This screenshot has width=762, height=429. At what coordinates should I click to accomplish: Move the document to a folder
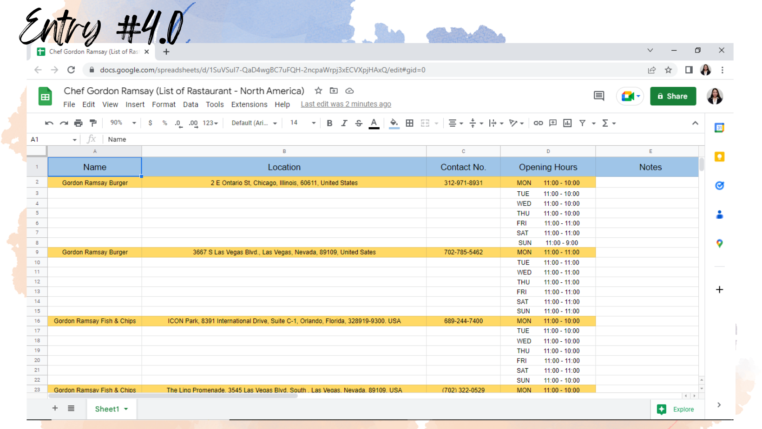tap(334, 91)
